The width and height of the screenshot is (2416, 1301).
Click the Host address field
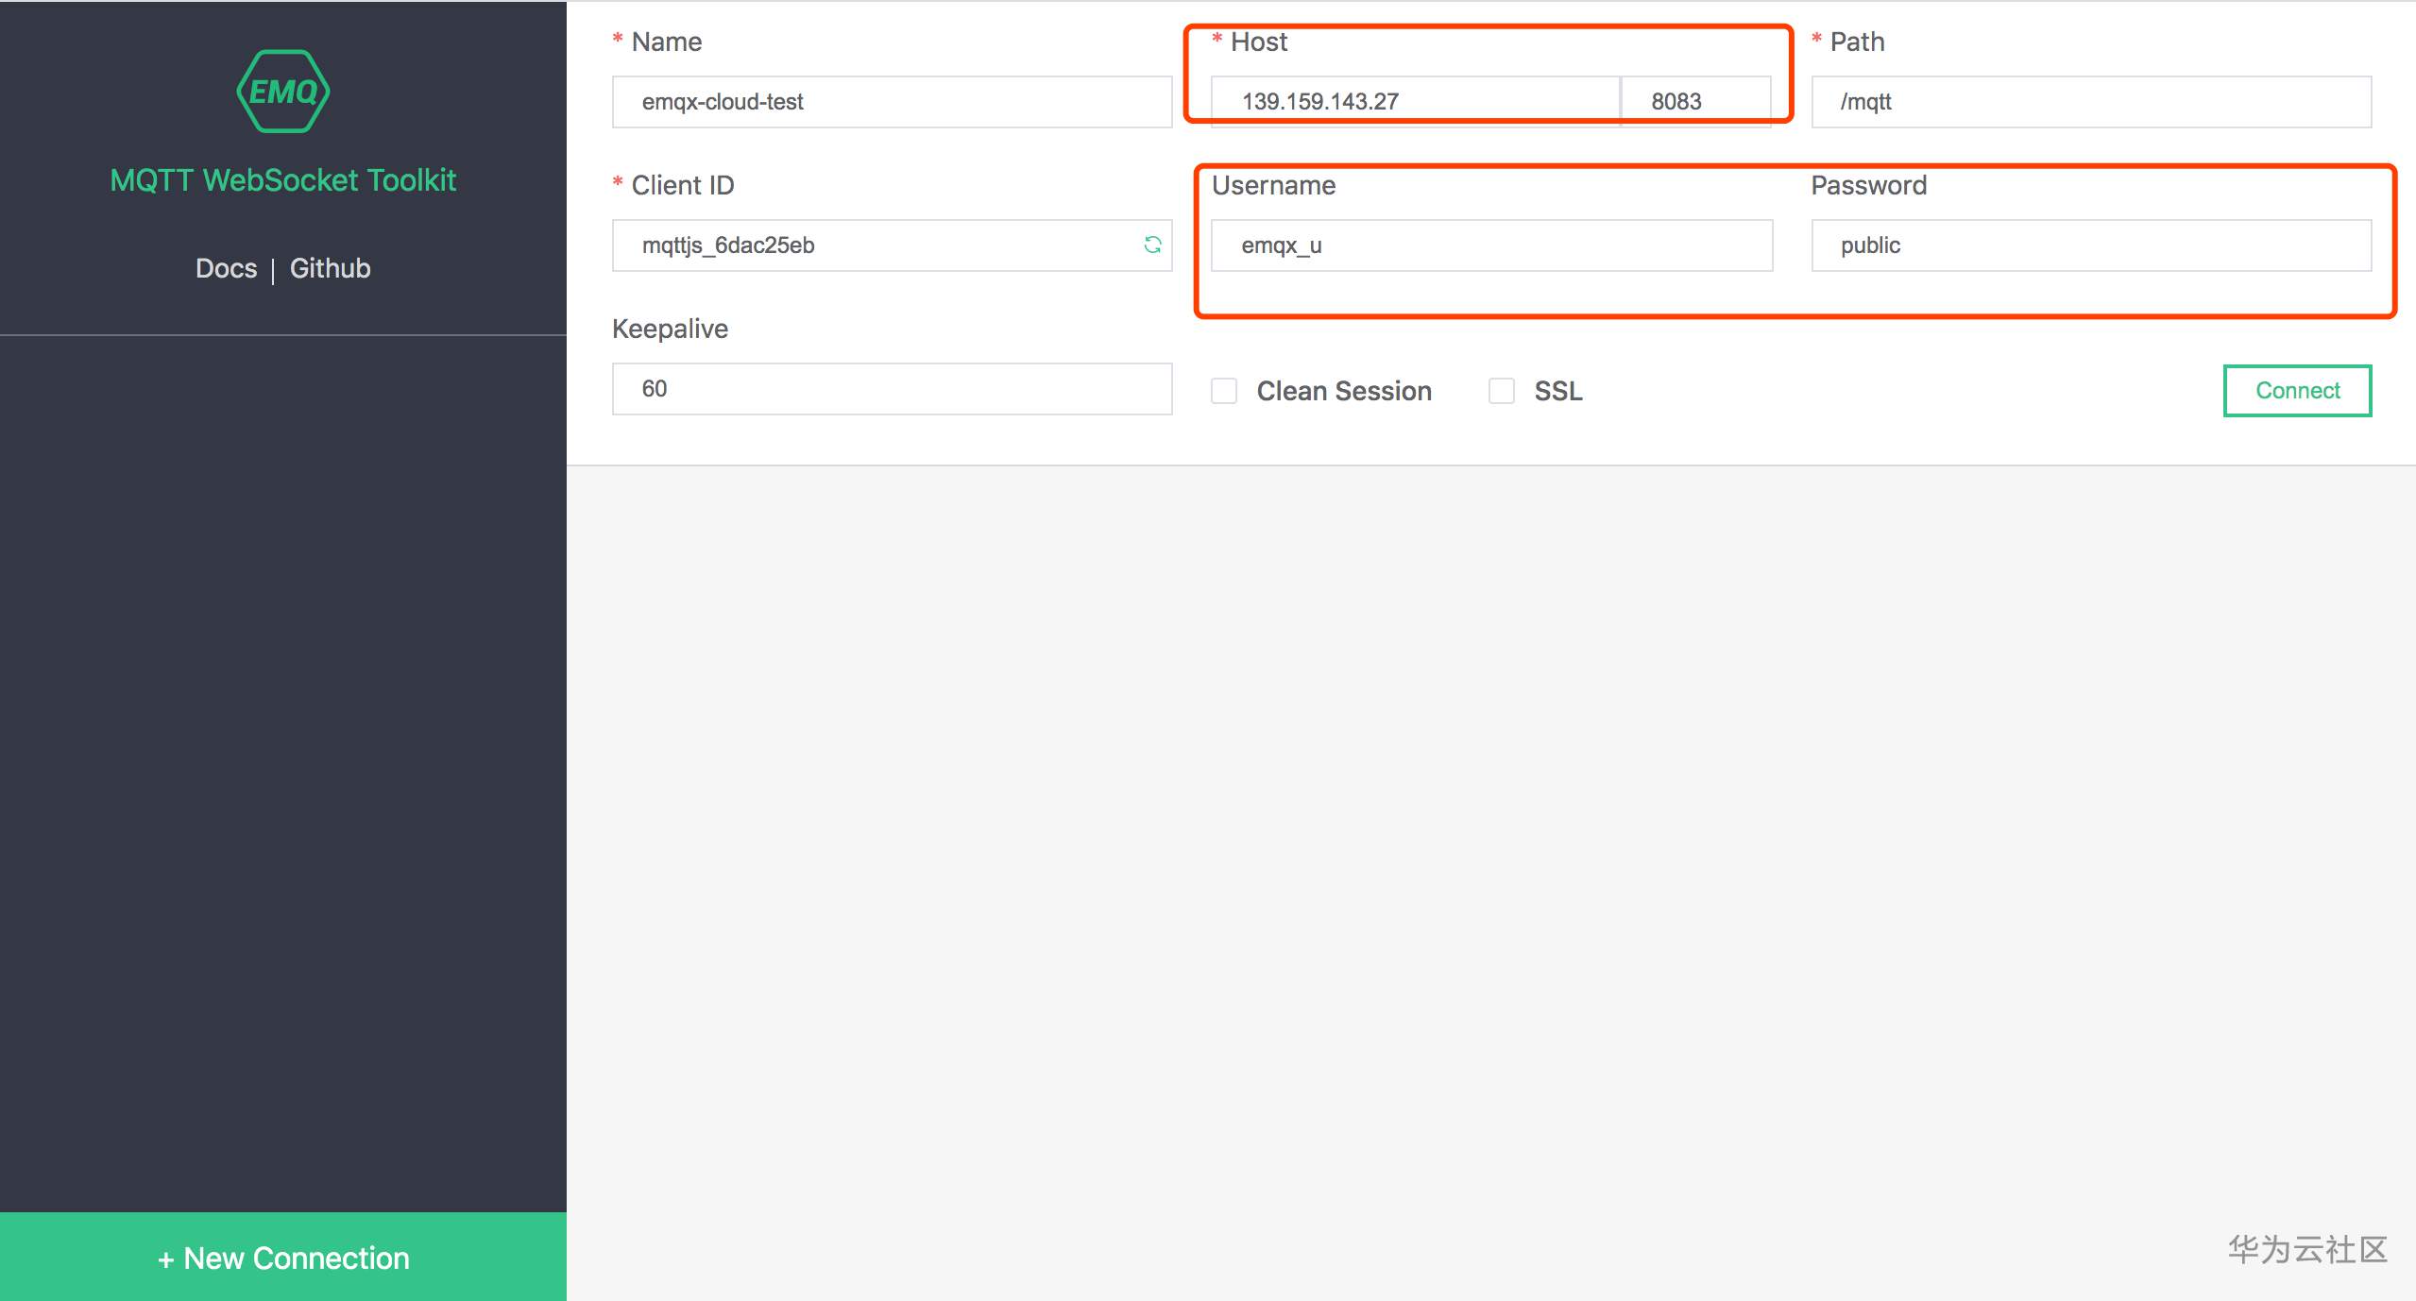pyautogui.click(x=1414, y=102)
